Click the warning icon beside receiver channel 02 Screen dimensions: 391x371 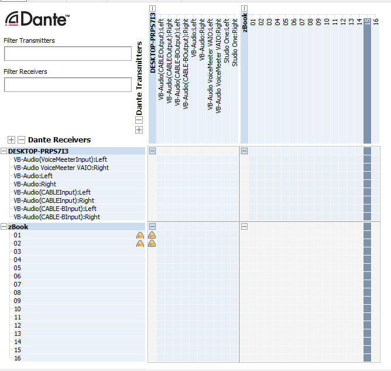140,243
